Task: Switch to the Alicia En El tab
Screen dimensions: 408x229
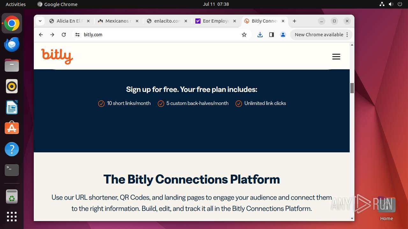Action: pos(70,21)
